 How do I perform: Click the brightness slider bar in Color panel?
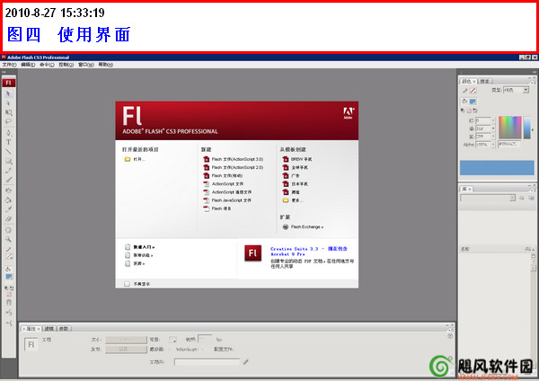pyautogui.click(x=527, y=128)
